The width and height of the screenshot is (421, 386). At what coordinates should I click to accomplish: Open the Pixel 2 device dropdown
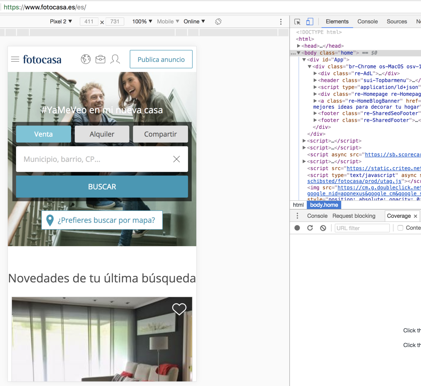pos(61,21)
